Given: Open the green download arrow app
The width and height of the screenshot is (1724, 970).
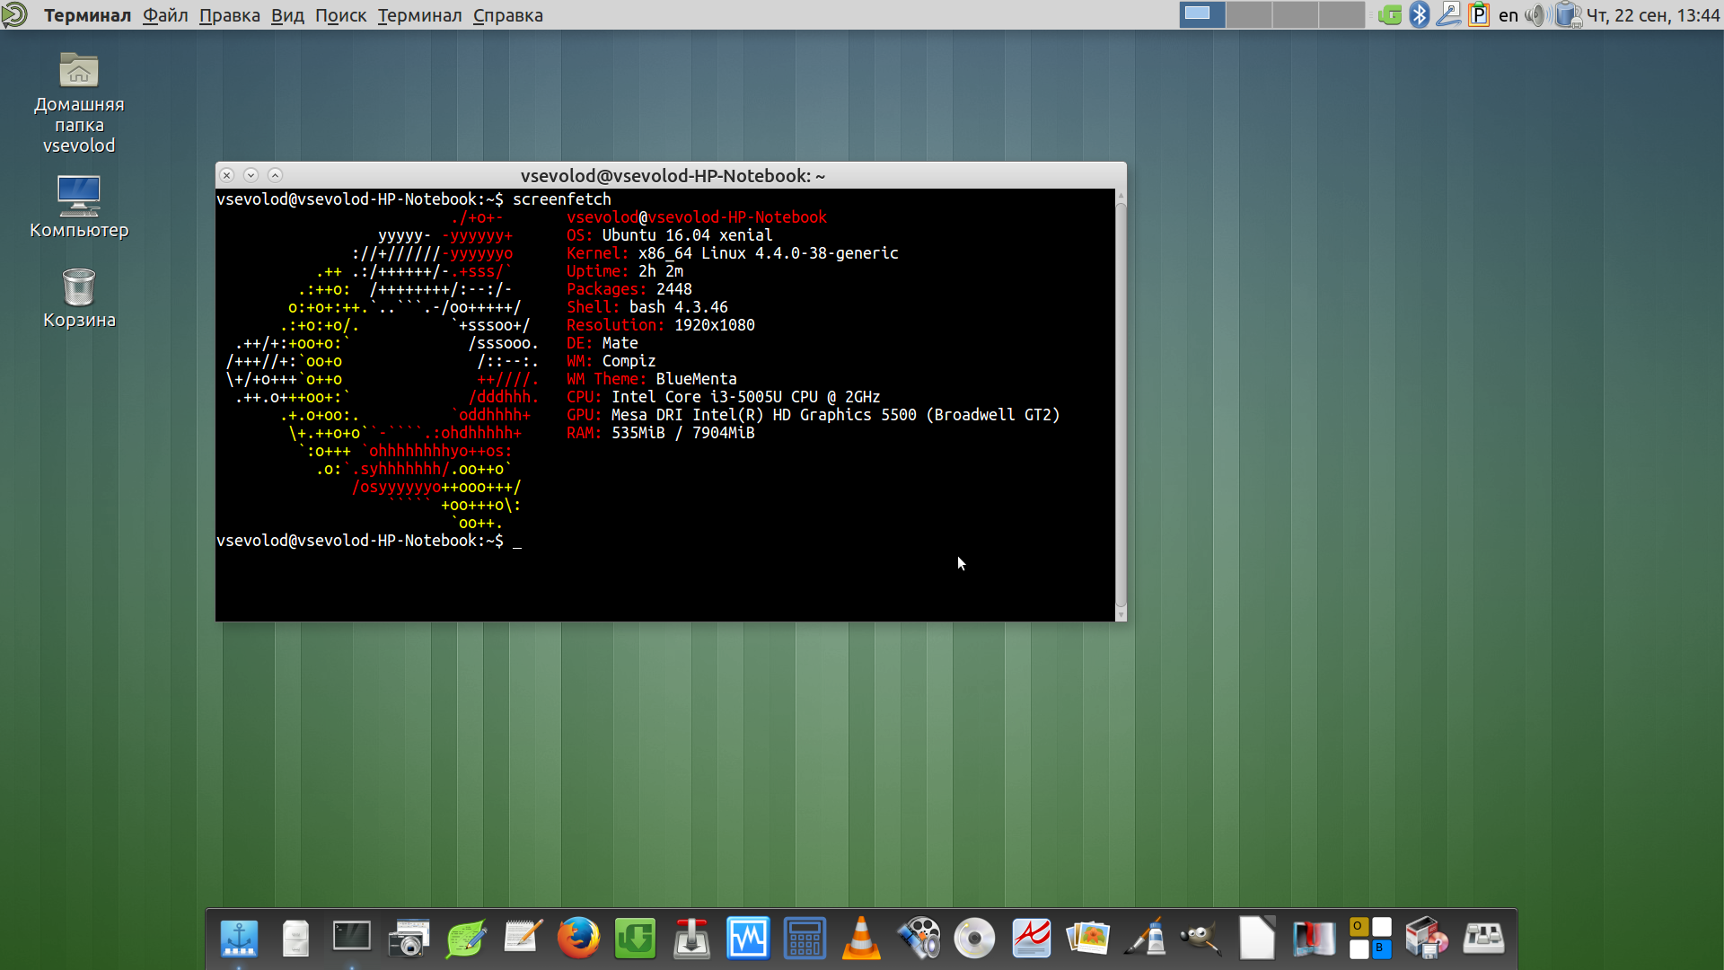Looking at the screenshot, I should tap(635, 939).
